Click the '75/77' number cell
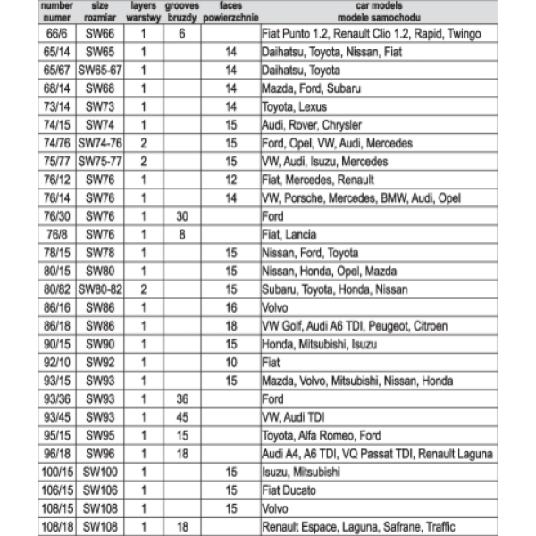 tap(57, 162)
